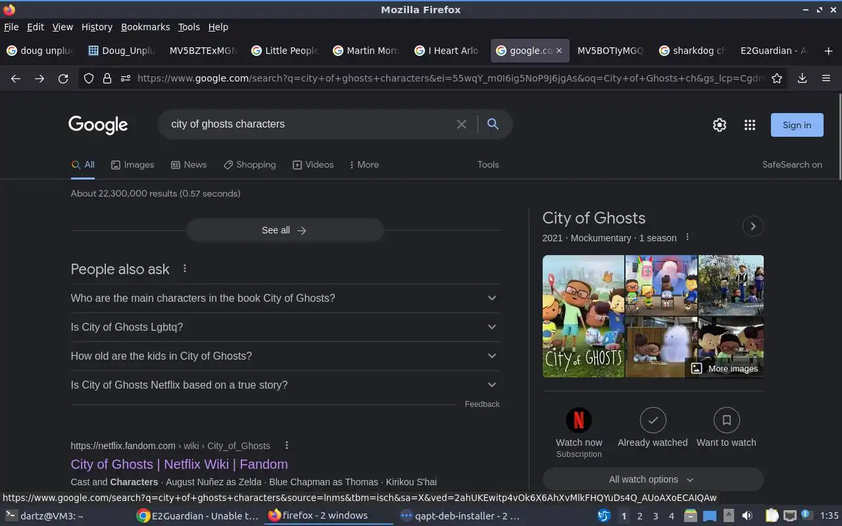
Task: Open the E2Guardian Chrome taskbar window
Action: 198,516
